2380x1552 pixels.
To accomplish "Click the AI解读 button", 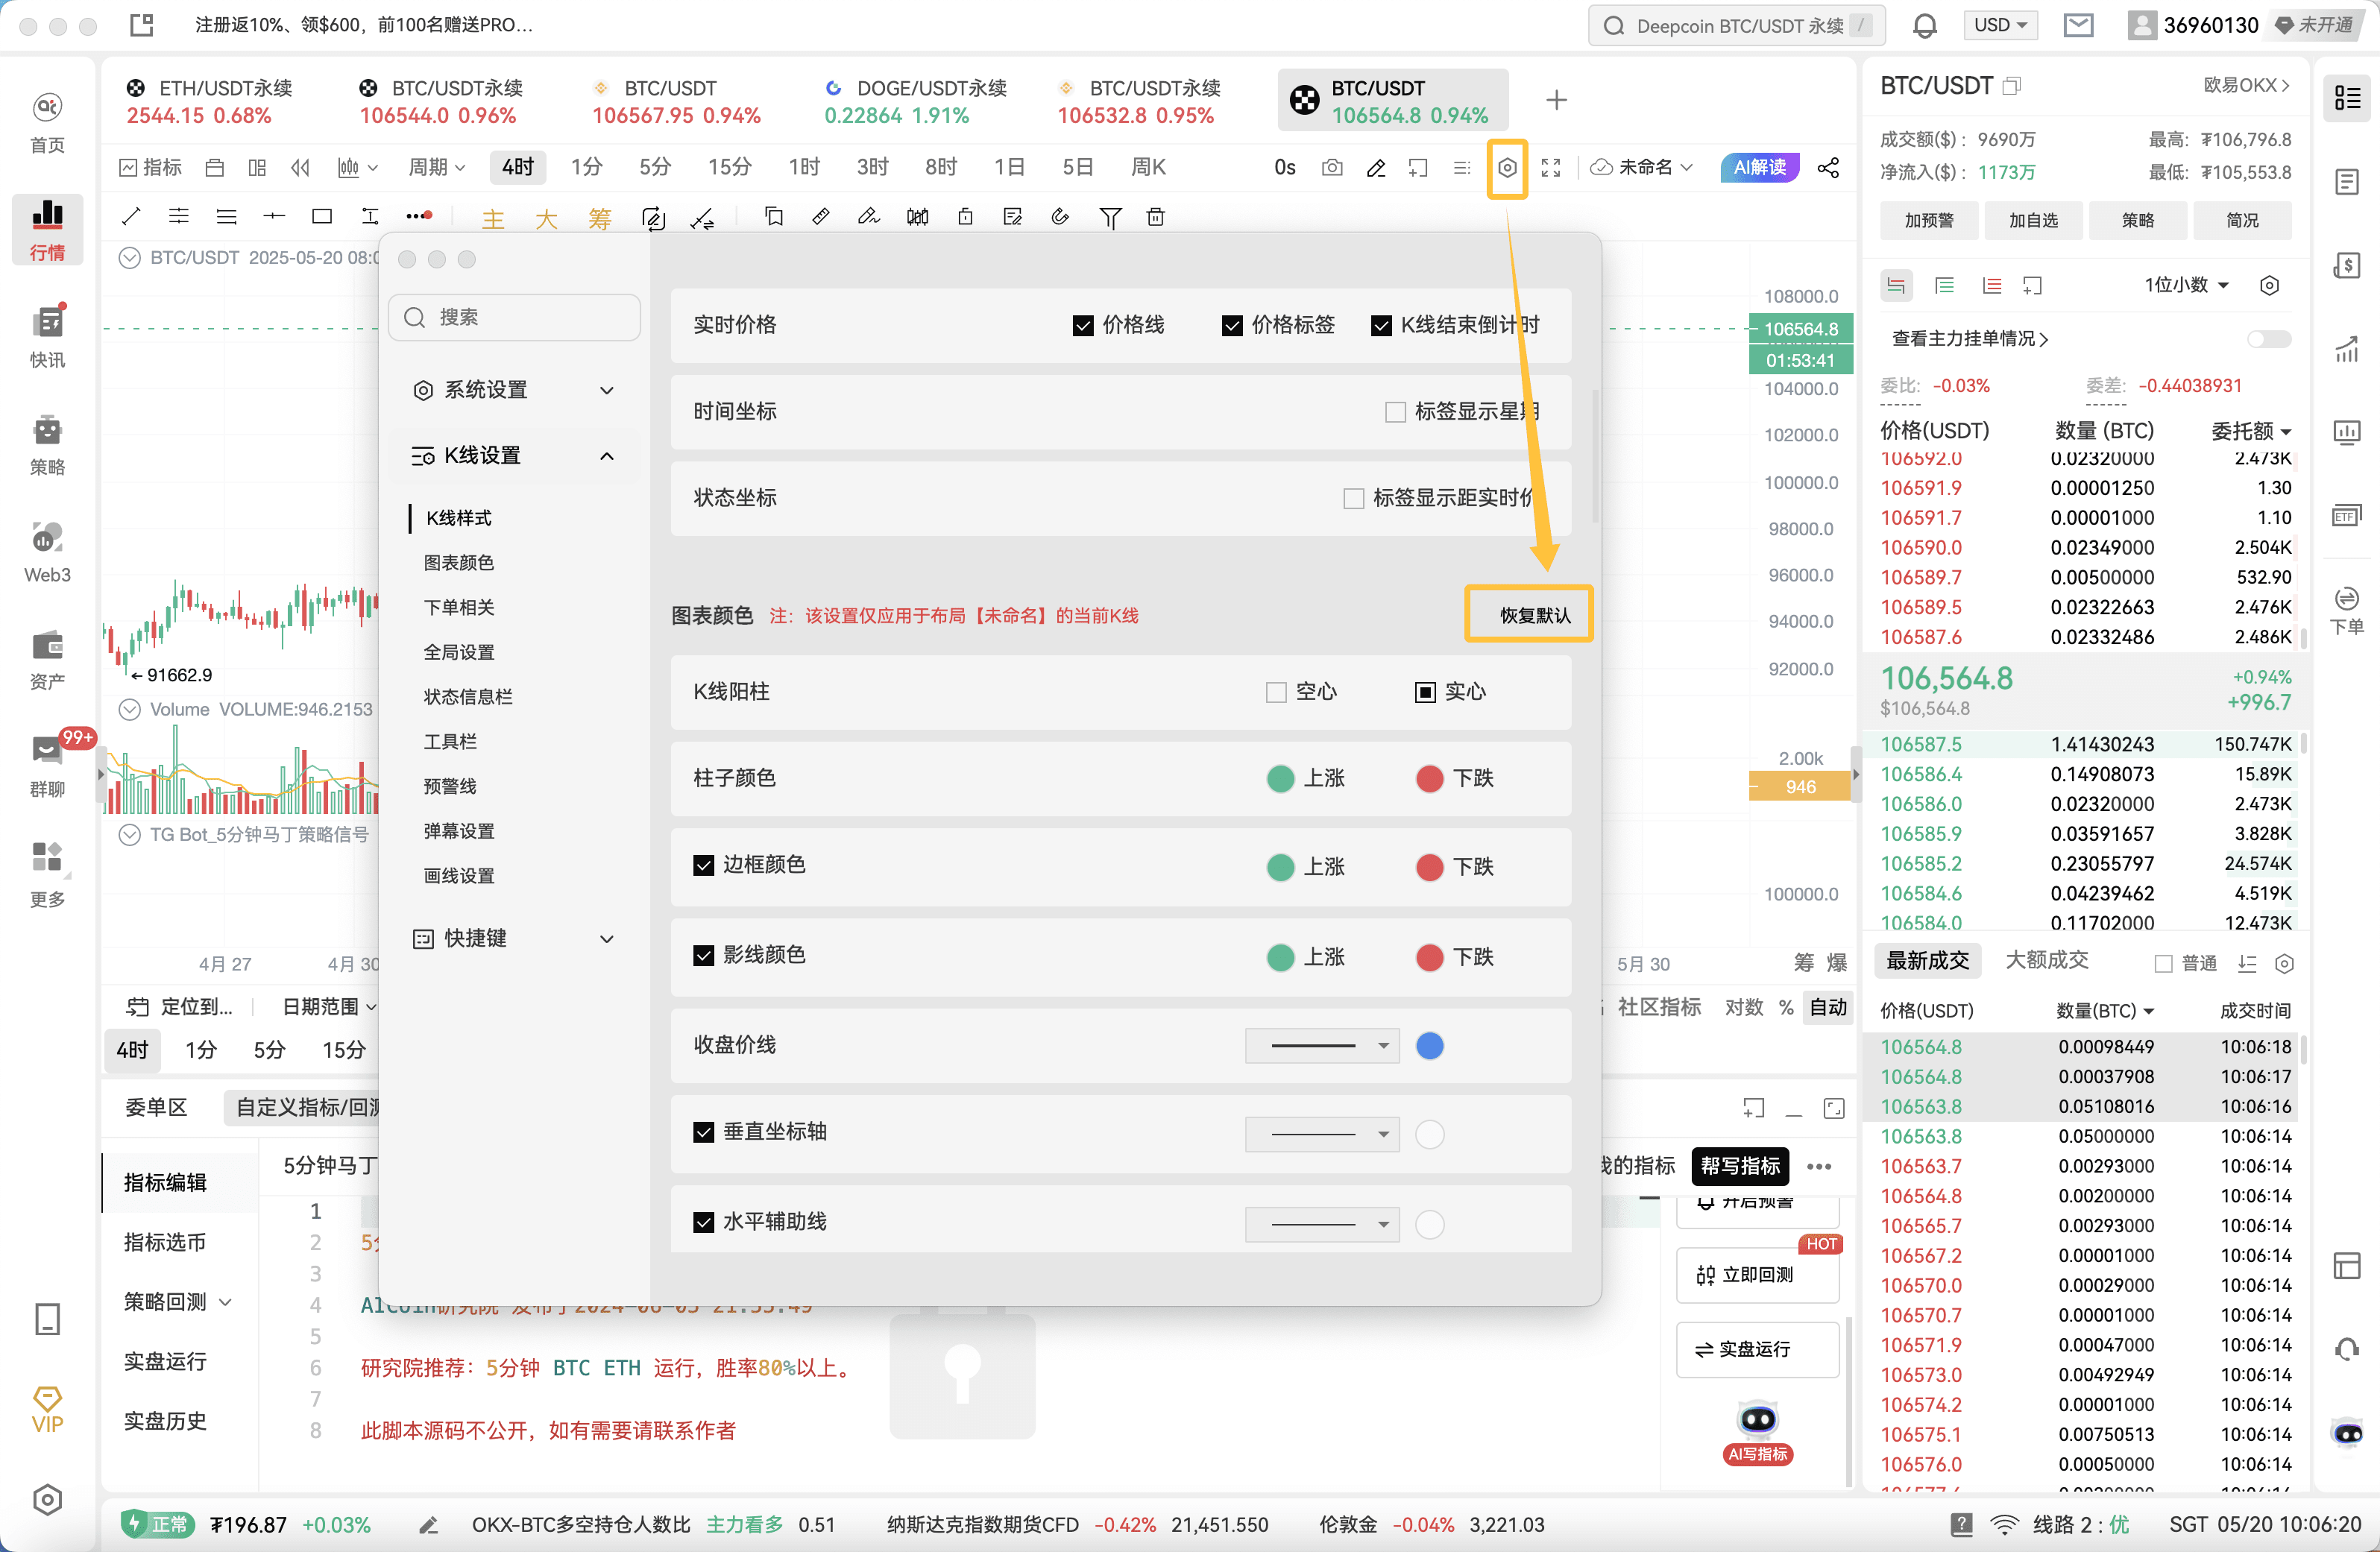I will 1759,167.
